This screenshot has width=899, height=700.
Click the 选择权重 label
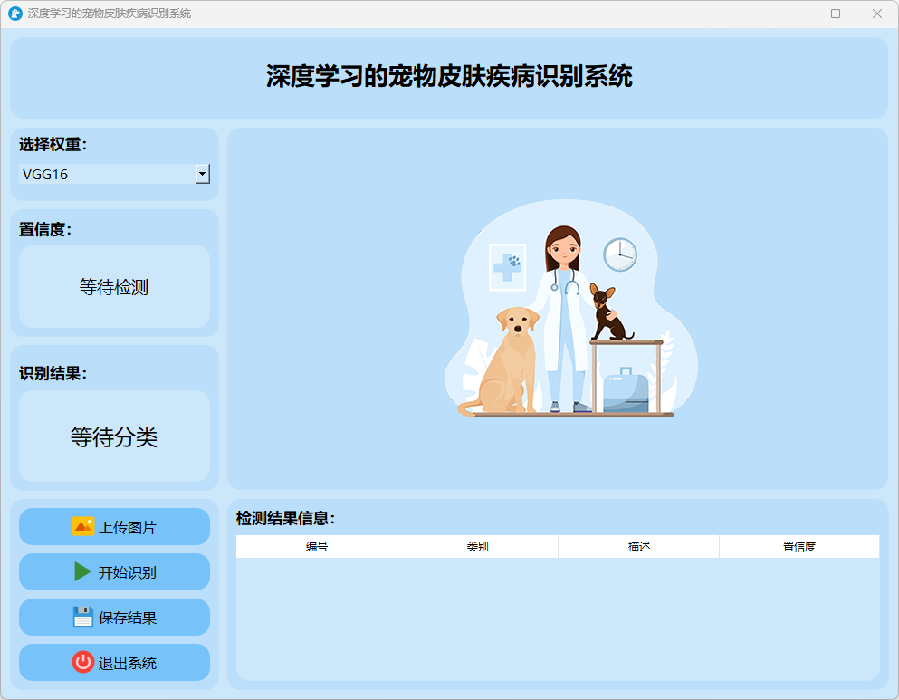[x=53, y=145]
